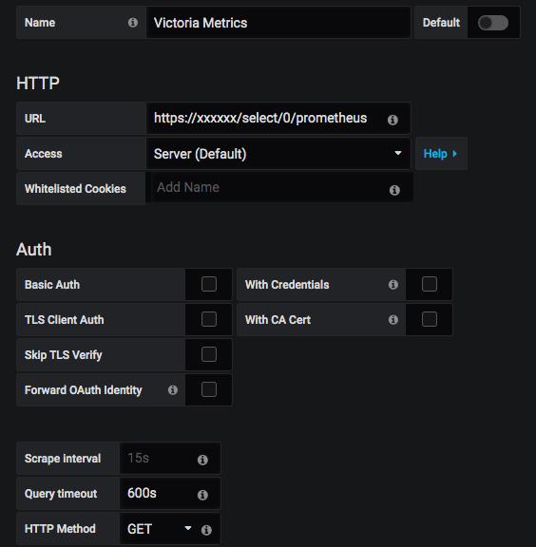This screenshot has width=536, height=547.
Task: Click the With CA Cert info icon
Action: [x=393, y=319]
